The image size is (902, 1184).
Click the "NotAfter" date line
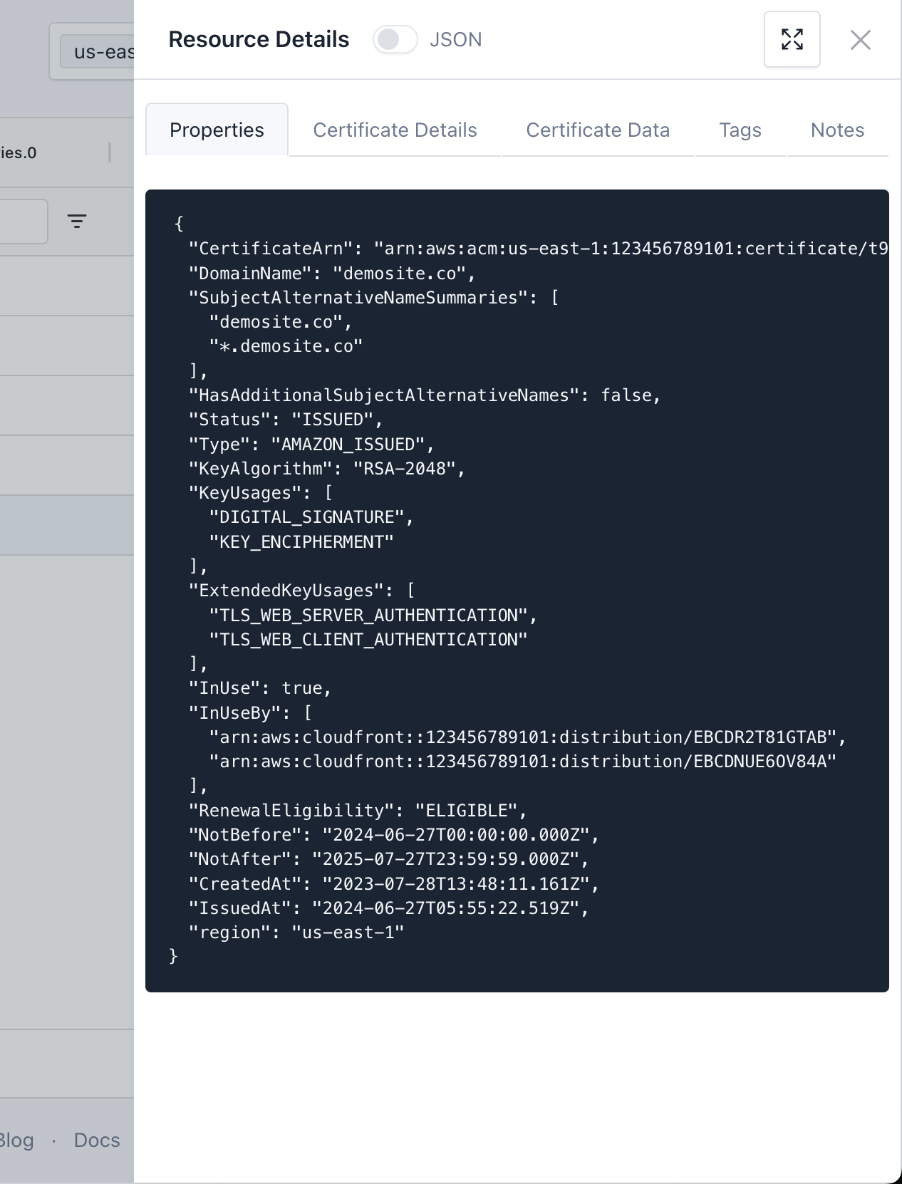tap(388, 859)
